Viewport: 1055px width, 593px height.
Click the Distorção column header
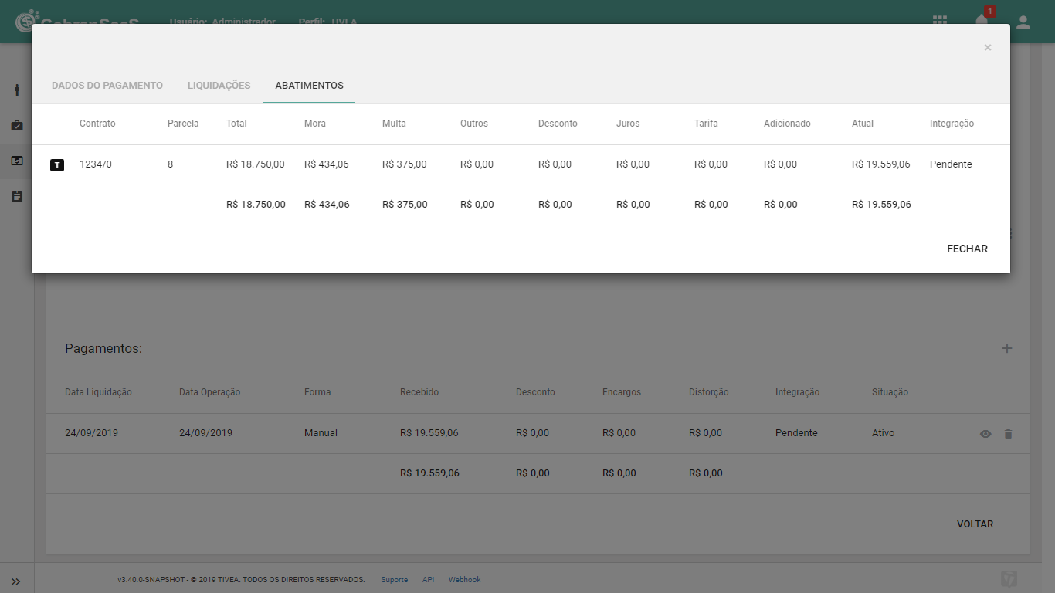[709, 392]
